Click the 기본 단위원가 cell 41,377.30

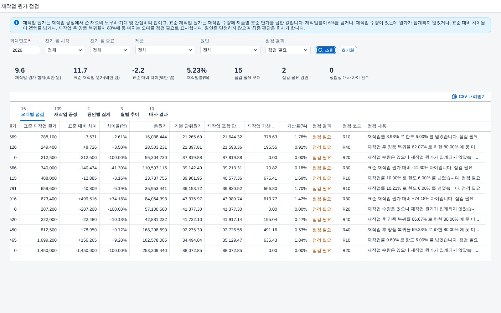187,209
